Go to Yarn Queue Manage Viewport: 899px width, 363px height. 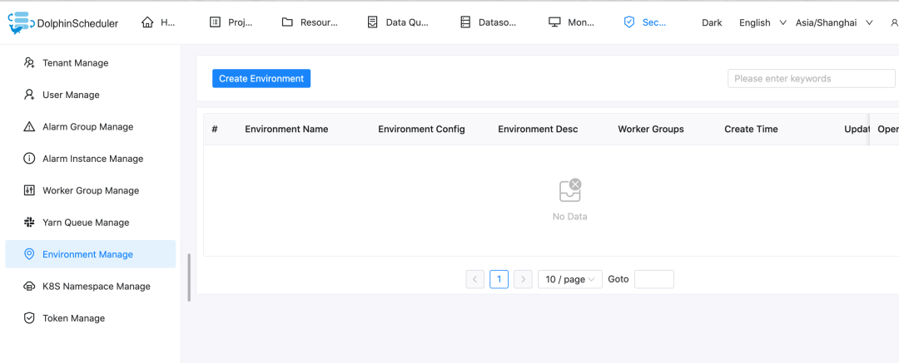pyautogui.click(x=91, y=222)
